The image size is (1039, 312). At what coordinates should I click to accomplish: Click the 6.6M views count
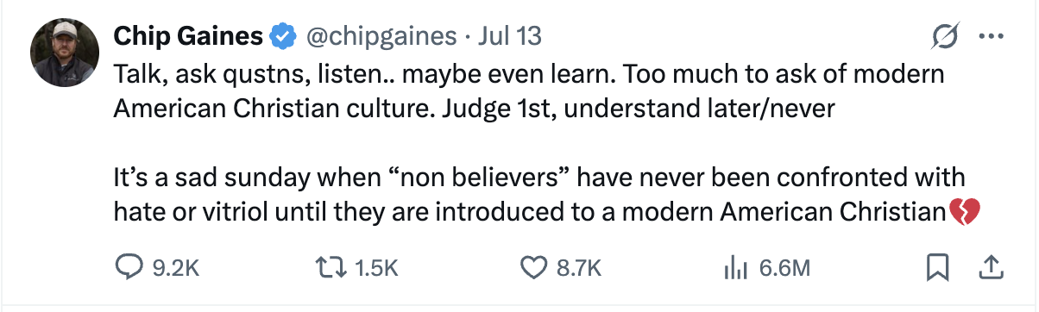pos(784,269)
